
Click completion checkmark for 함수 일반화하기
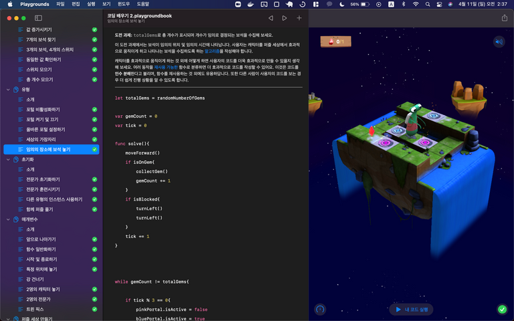pyautogui.click(x=94, y=249)
